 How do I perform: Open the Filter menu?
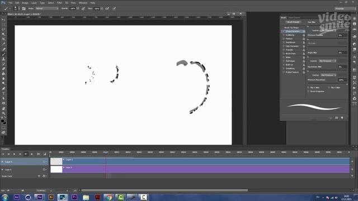click(59, 3)
